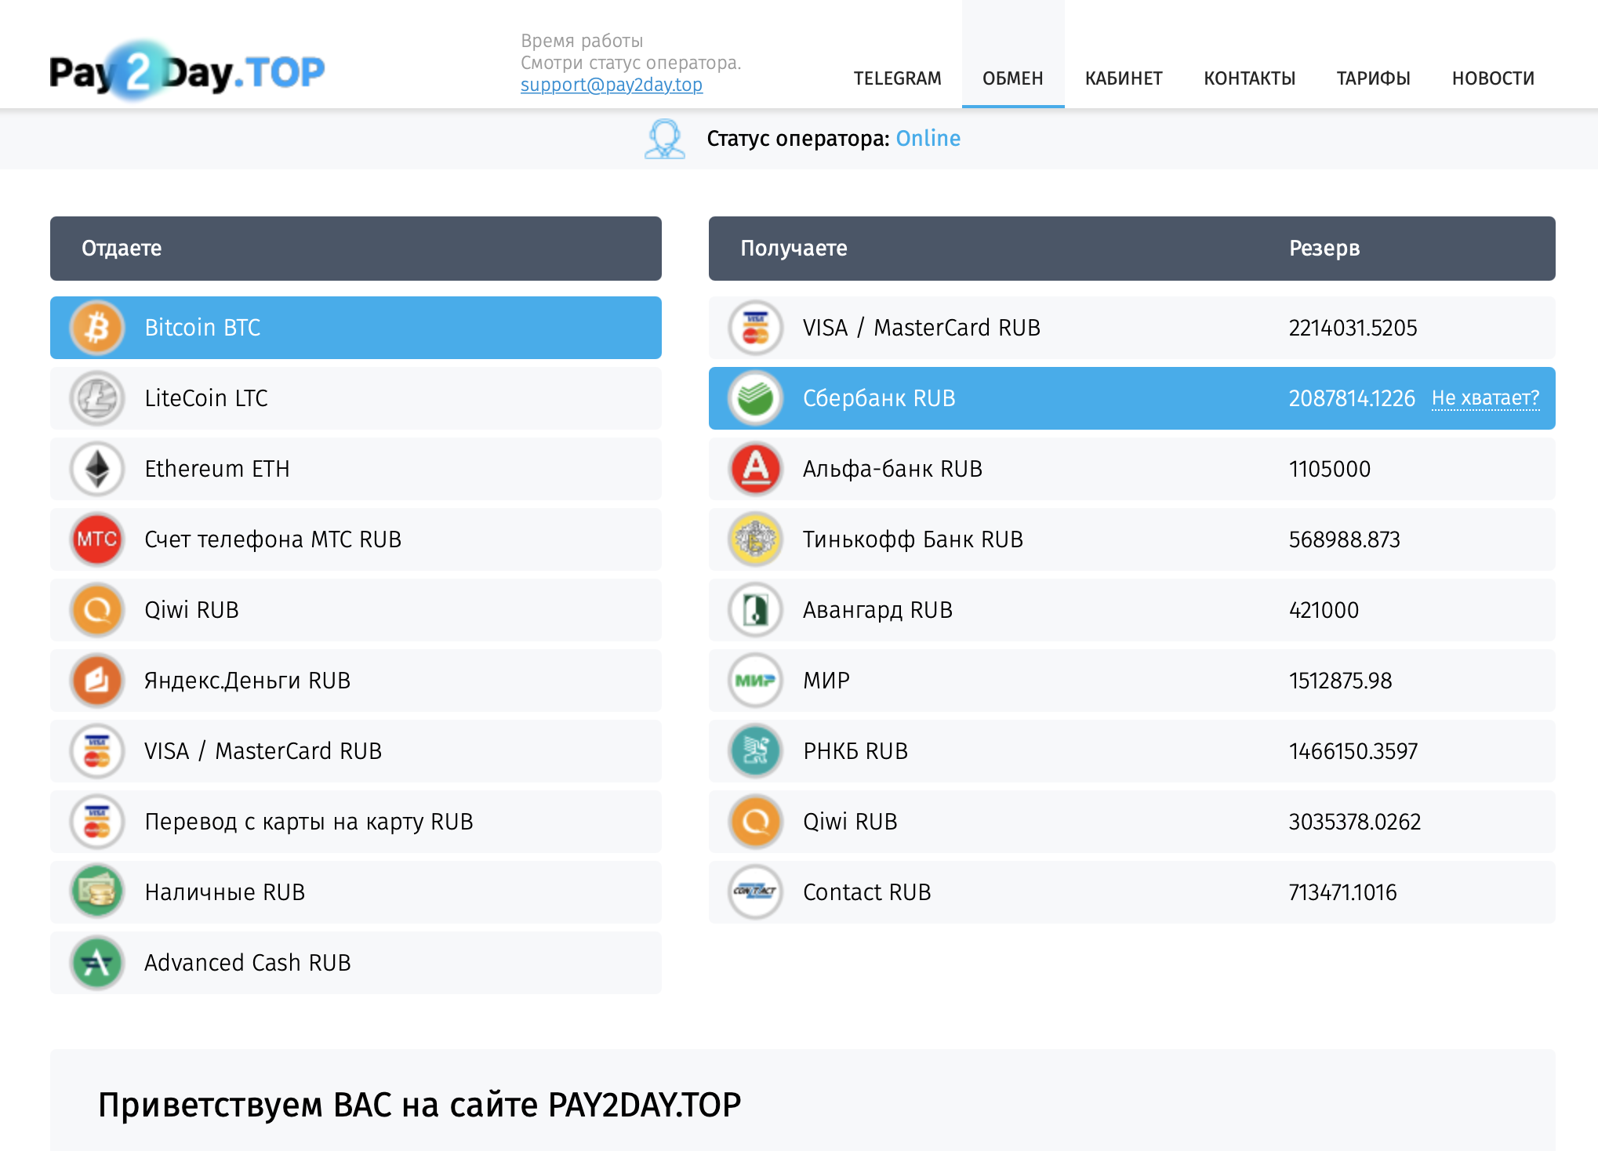Click the Ethereum ETH diamond icon
Image resolution: width=1598 pixels, height=1151 pixels.
pyautogui.click(x=97, y=469)
